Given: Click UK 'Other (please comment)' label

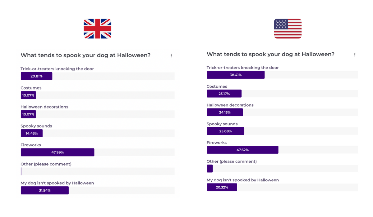Looking at the screenshot, I should click(x=46, y=164).
